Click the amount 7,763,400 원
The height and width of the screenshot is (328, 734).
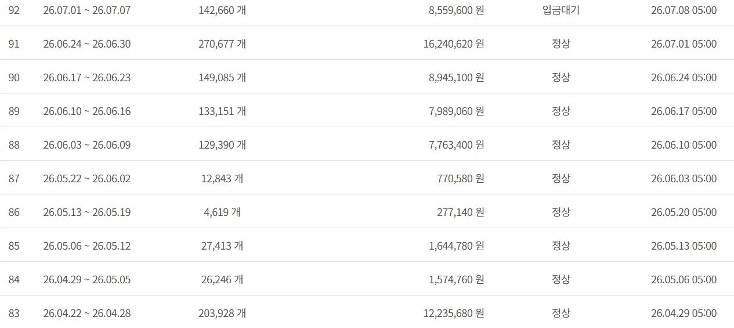(x=457, y=145)
